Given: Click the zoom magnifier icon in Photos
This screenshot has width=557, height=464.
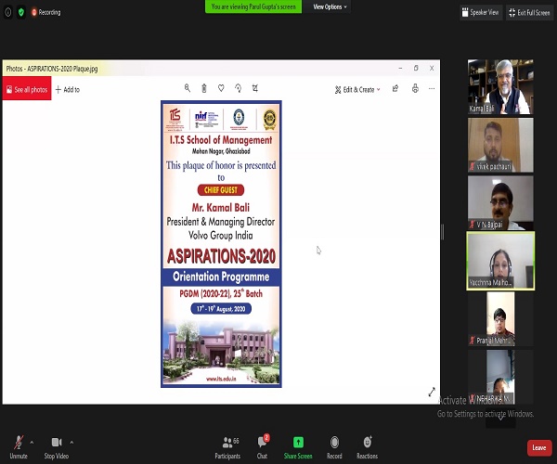Looking at the screenshot, I should coord(188,88).
